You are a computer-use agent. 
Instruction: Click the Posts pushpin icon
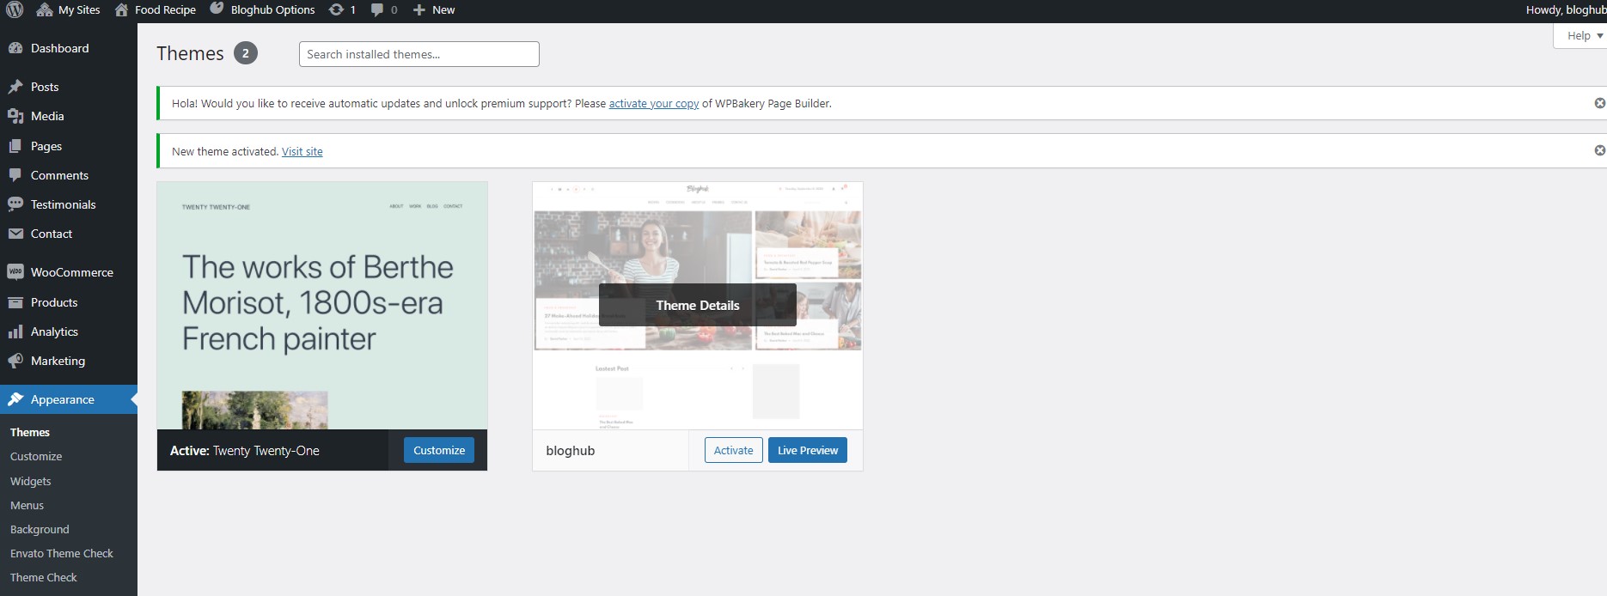(15, 87)
